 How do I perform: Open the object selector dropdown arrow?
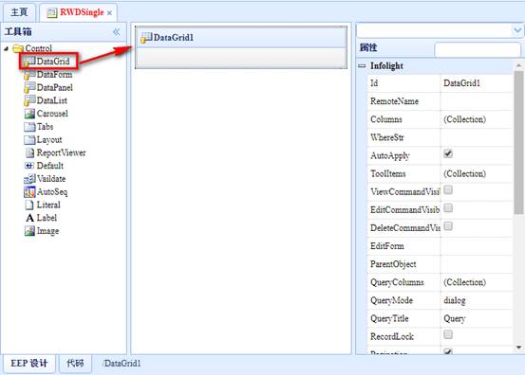coord(517,30)
